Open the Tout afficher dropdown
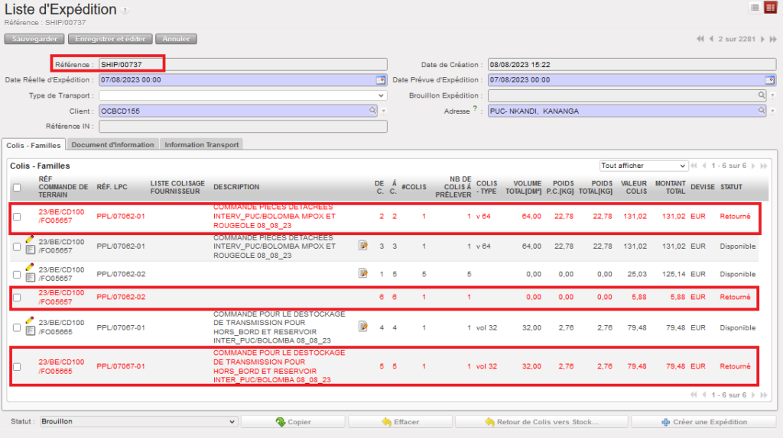The width and height of the screenshot is (783, 438). [644, 166]
